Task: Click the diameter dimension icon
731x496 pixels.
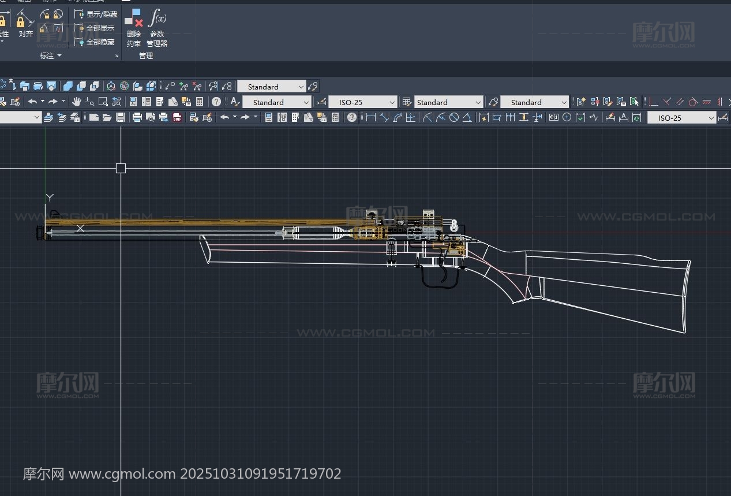Action: tap(454, 118)
